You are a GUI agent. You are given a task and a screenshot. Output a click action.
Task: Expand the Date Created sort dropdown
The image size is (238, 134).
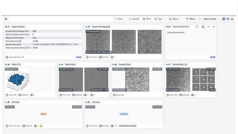pyautogui.click(x=211, y=19)
